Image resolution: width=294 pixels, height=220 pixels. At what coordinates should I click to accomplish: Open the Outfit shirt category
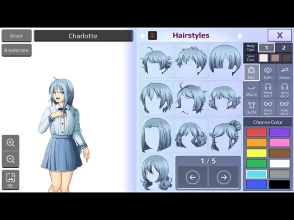252,107
